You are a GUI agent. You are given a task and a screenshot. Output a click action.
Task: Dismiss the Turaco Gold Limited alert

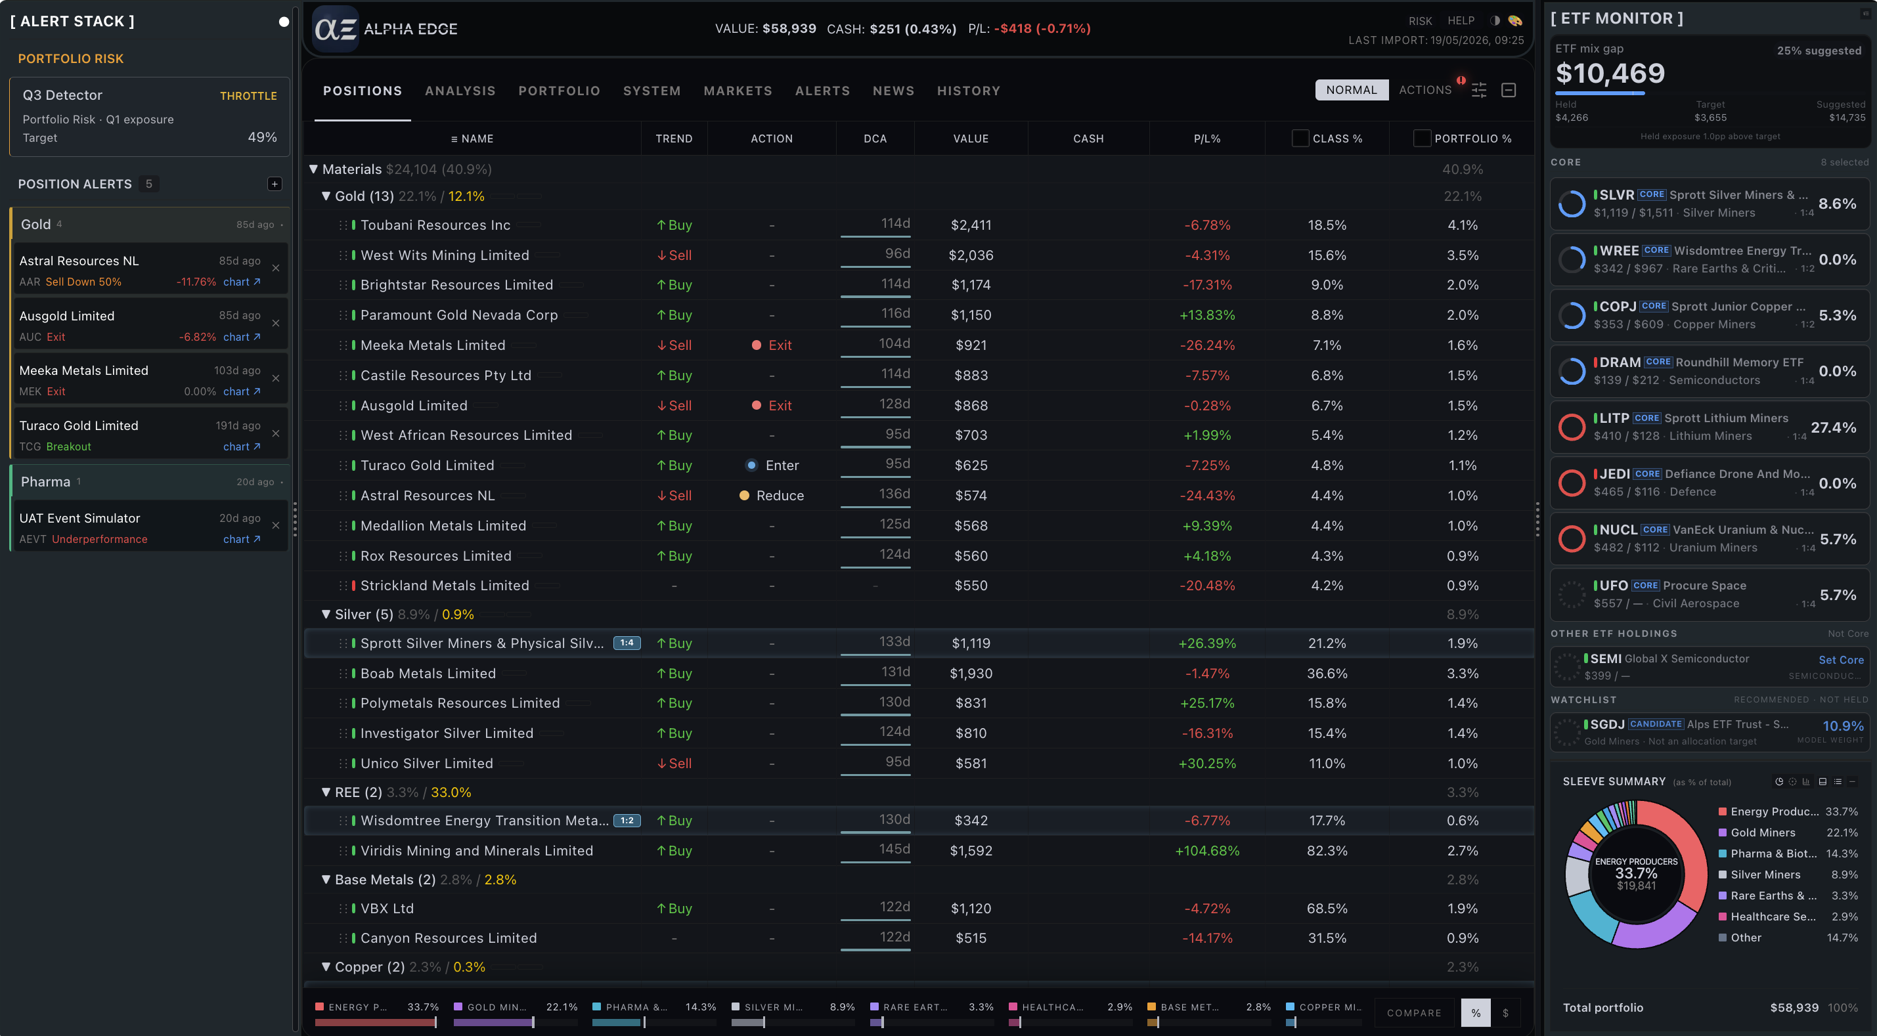click(x=275, y=433)
